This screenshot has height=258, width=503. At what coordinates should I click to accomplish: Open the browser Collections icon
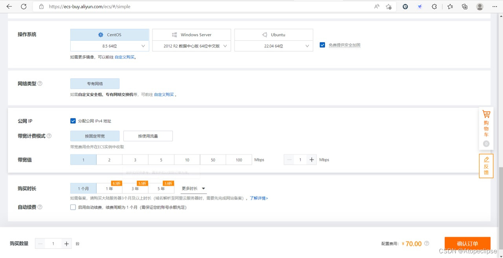(464, 7)
